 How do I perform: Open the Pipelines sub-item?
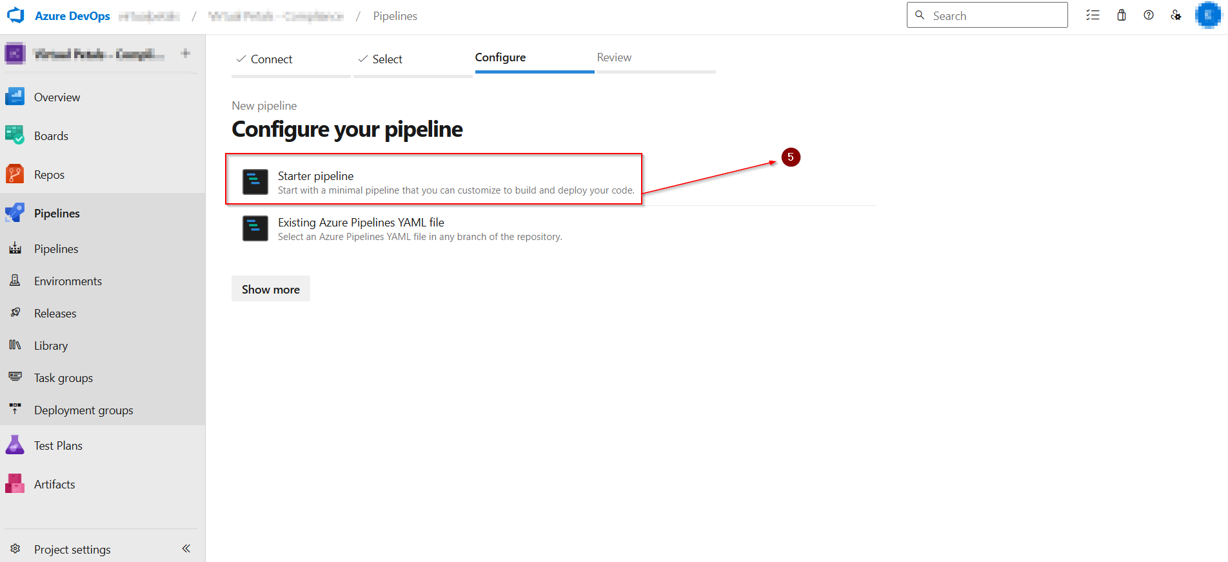coord(103,249)
